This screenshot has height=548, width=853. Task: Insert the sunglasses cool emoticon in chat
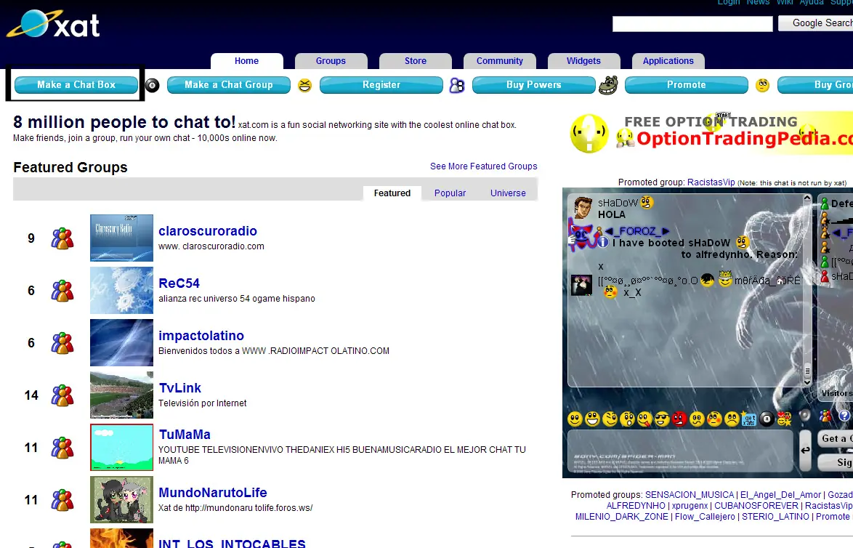662,419
